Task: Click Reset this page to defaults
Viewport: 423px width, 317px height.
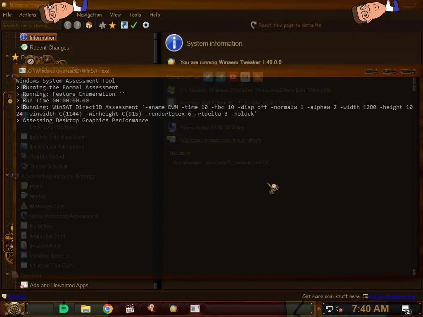Action: 290,25
